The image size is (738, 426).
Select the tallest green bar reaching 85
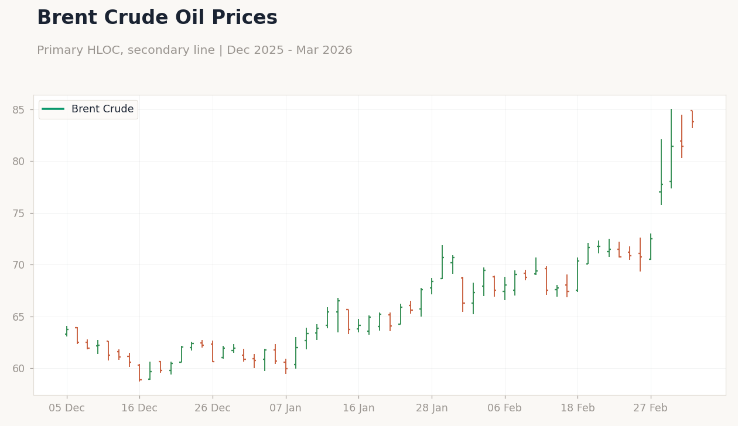click(671, 149)
